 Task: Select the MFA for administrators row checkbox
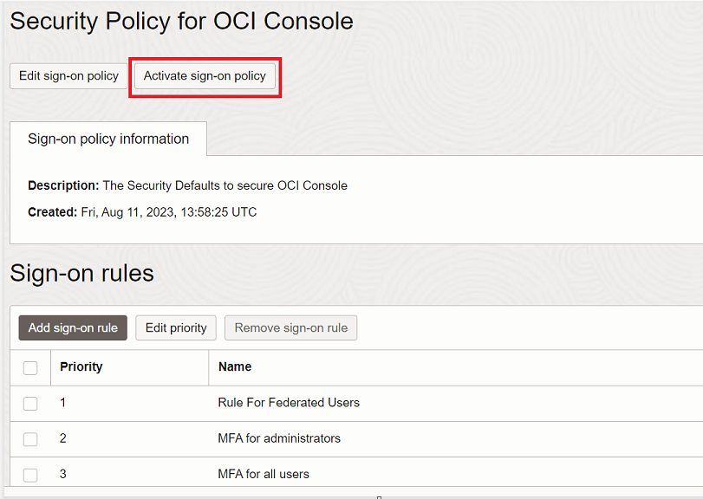[x=30, y=438]
